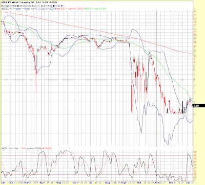Click the 41 value on the price axis

coord(195,12)
